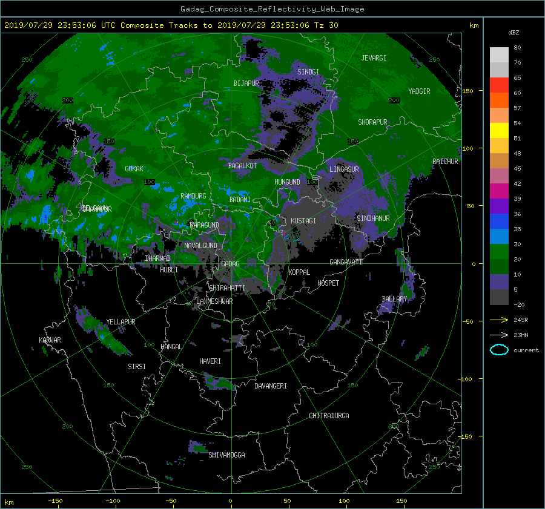
Task: Click the BIJAPUR city label
Action: pos(246,84)
